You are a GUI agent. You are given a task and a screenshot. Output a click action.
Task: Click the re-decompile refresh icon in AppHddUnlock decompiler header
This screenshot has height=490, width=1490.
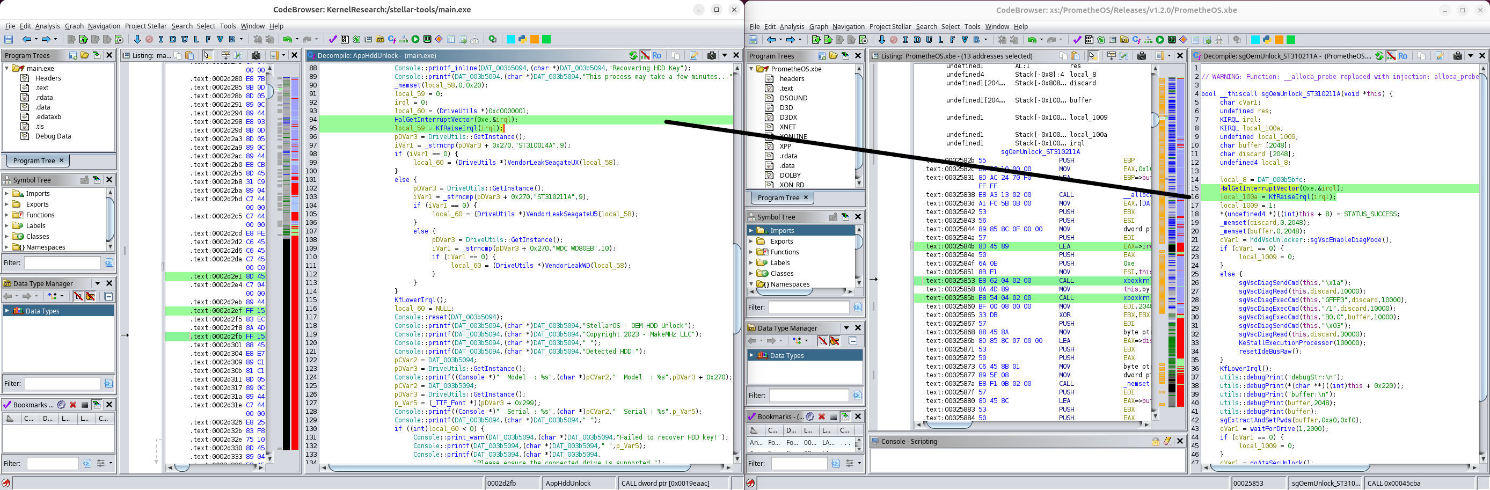(x=633, y=55)
